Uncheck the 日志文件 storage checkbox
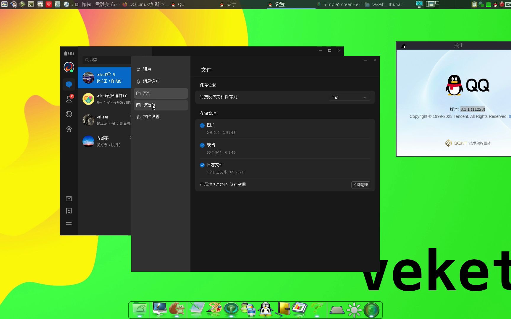This screenshot has width=511, height=319. (x=202, y=165)
